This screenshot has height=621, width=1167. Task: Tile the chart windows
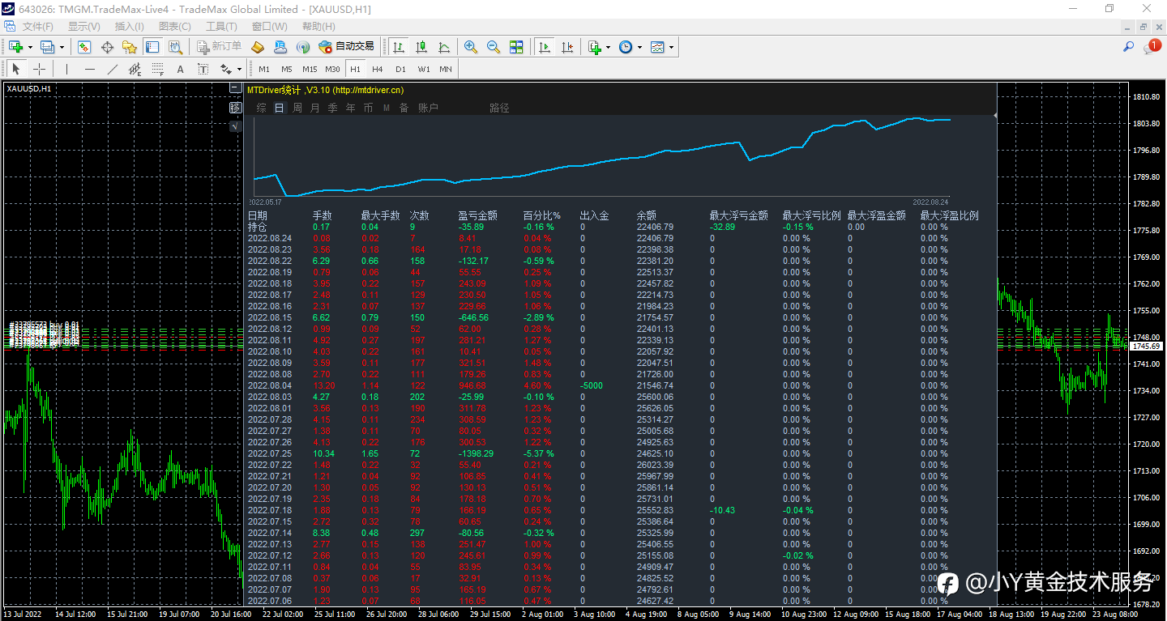click(516, 47)
